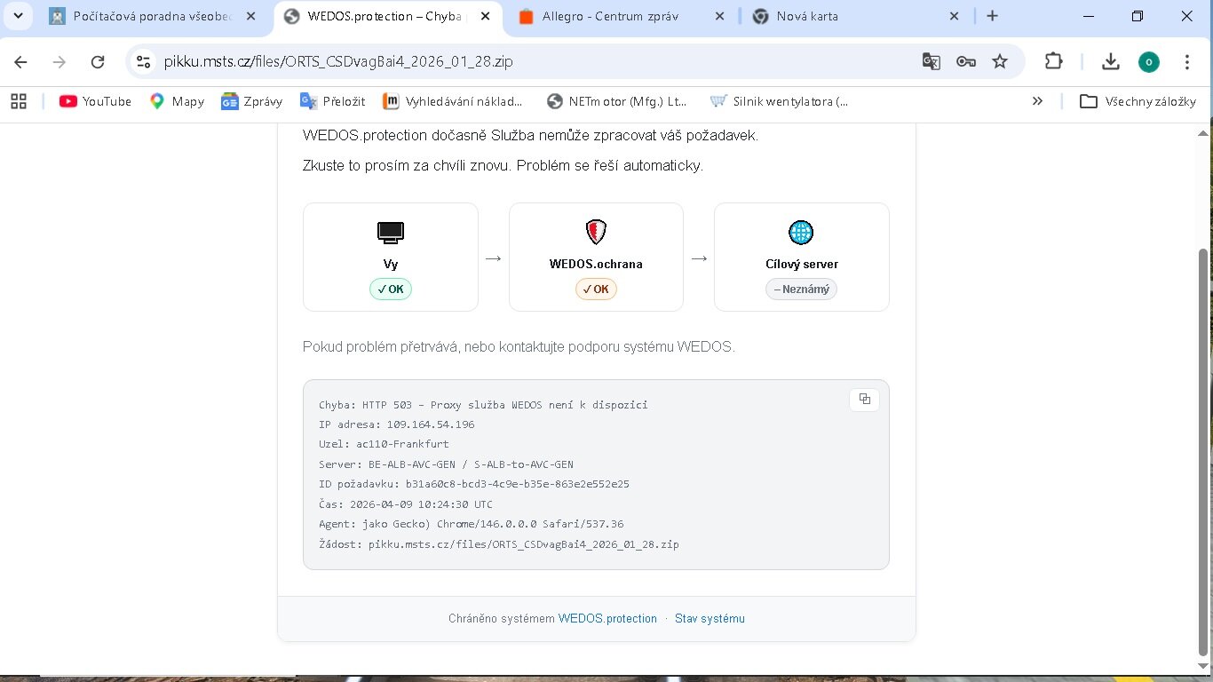Copy error details with the copy icon
Screen dimensions: 1213x682
(864, 400)
